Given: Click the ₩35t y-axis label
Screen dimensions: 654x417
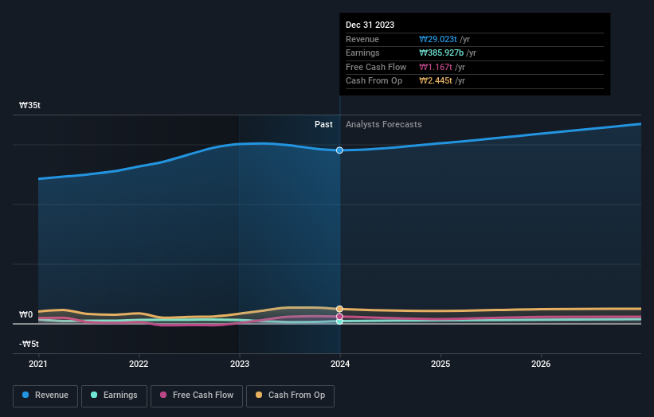Looking at the screenshot, I should pyautogui.click(x=29, y=105).
